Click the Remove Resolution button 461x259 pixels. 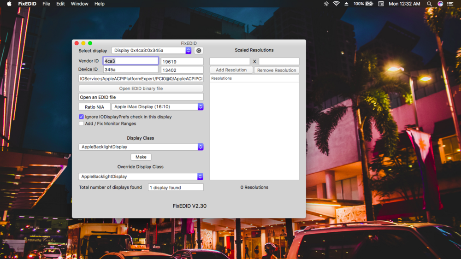[277, 70]
